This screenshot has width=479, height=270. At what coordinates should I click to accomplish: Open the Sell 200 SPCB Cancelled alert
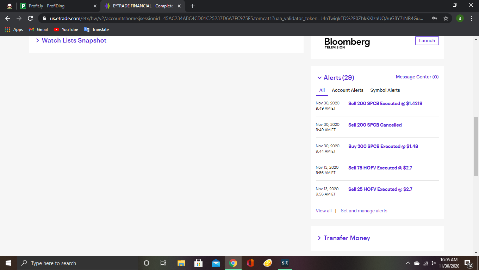coord(375,125)
